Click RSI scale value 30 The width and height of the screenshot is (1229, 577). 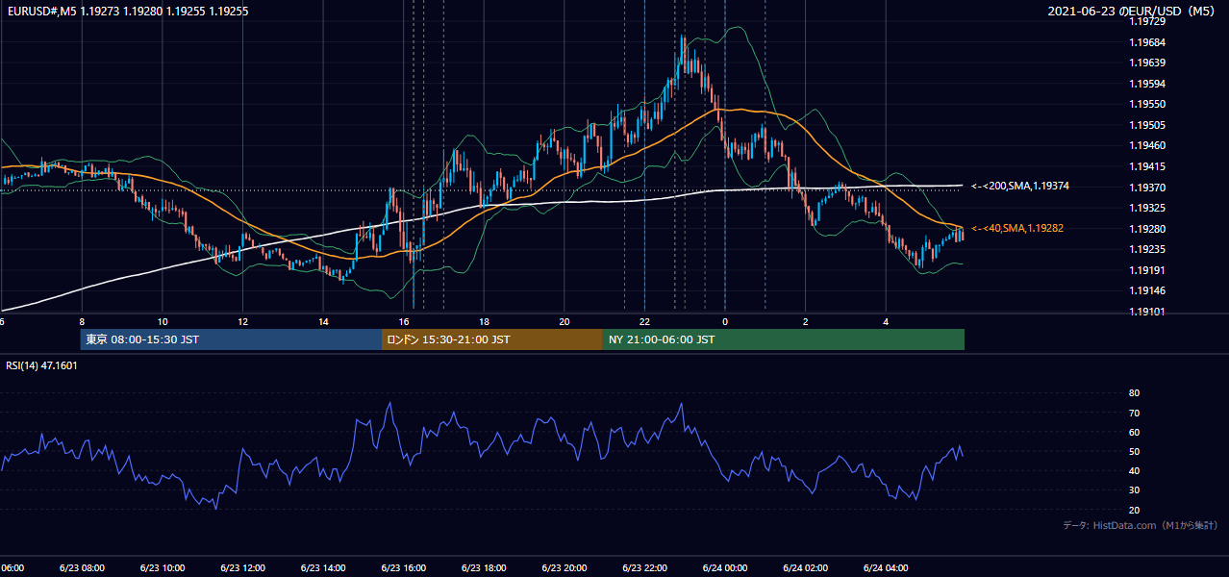tap(1134, 490)
